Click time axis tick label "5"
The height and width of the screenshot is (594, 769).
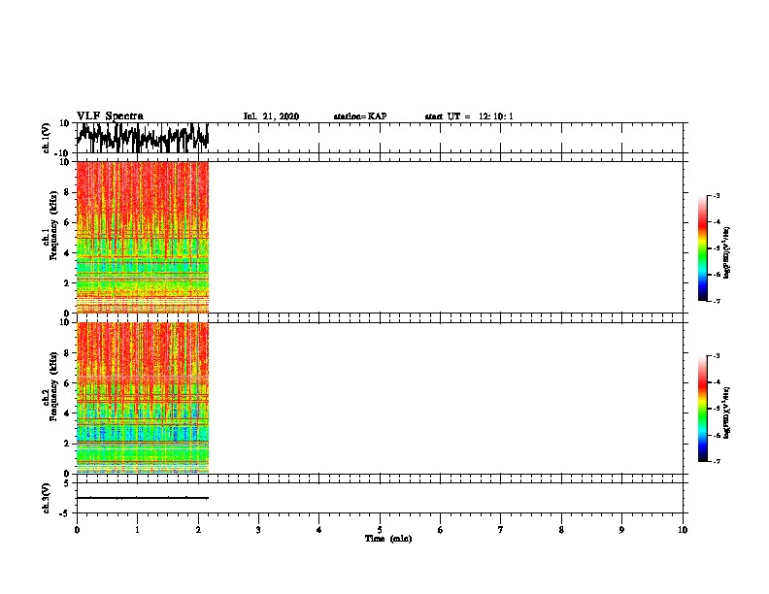[x=380, y=529]
